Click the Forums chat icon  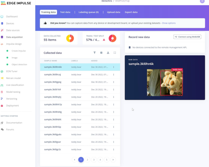[x=2, y=130]
